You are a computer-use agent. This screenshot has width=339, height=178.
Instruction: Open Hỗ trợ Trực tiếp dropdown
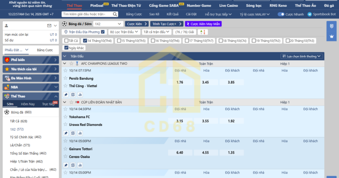218,14
